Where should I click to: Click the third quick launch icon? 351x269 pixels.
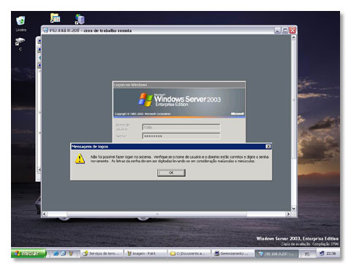coord(71,254)
